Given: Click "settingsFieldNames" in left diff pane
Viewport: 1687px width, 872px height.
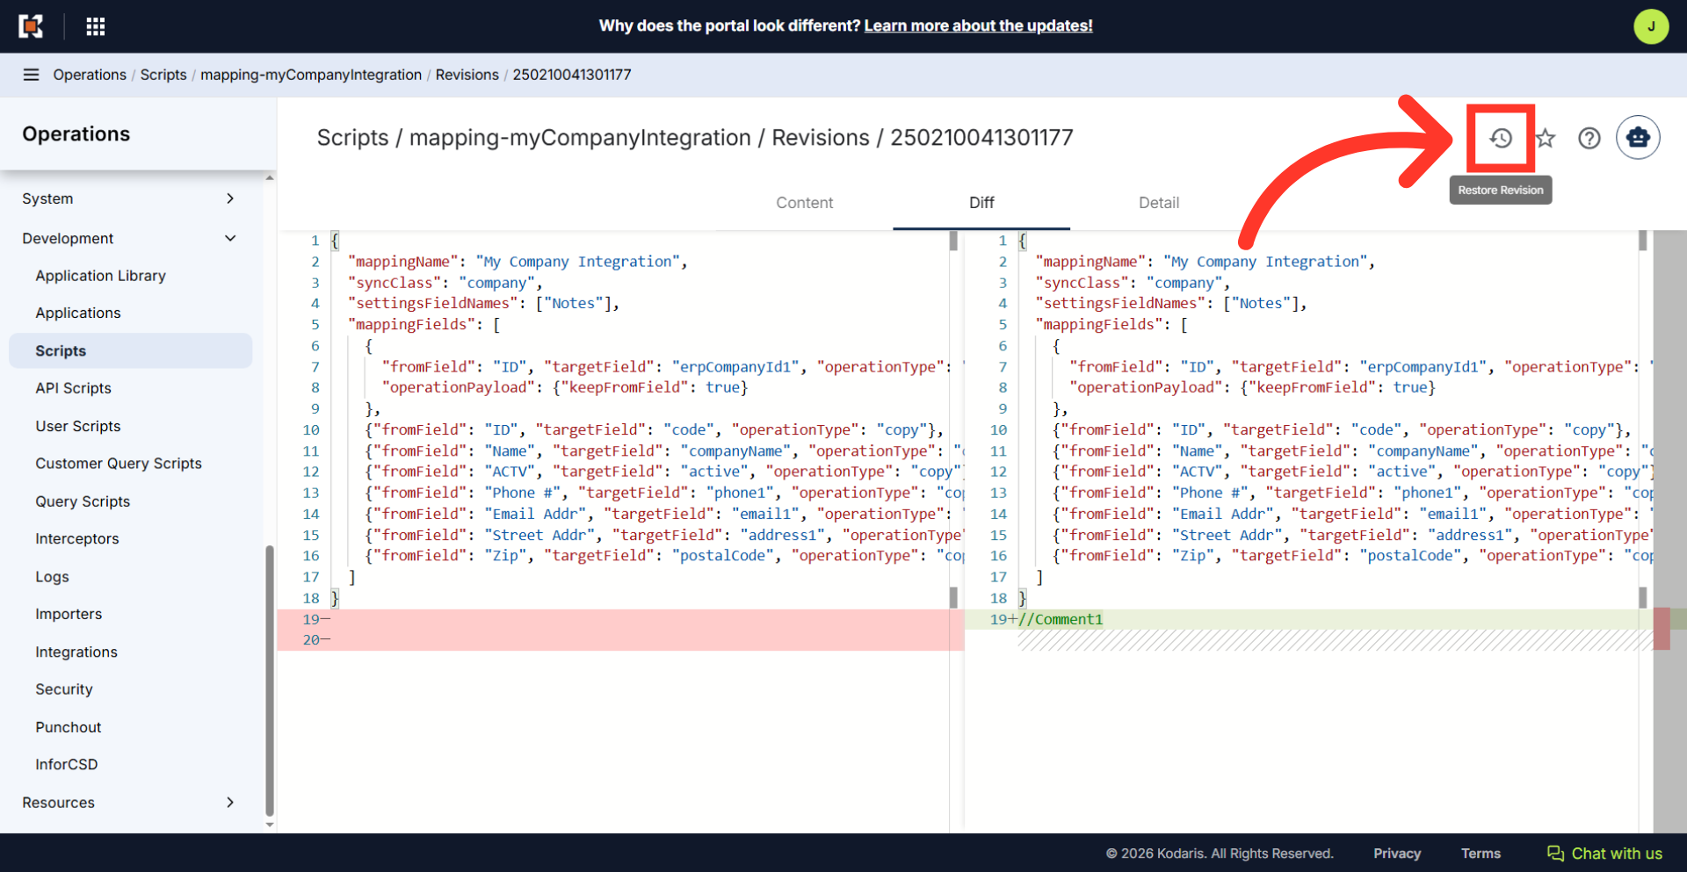Looking at the screenshot, I should (432, 304).
